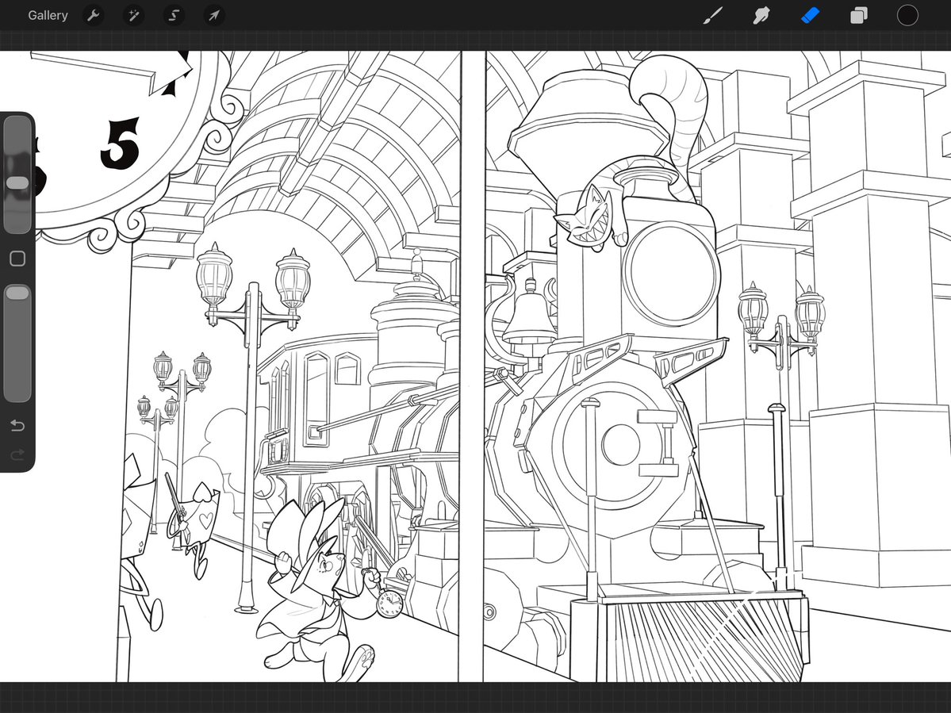The image size is (951, 713).
Task: Adjust the brush opacity slider
Action: 17,343
